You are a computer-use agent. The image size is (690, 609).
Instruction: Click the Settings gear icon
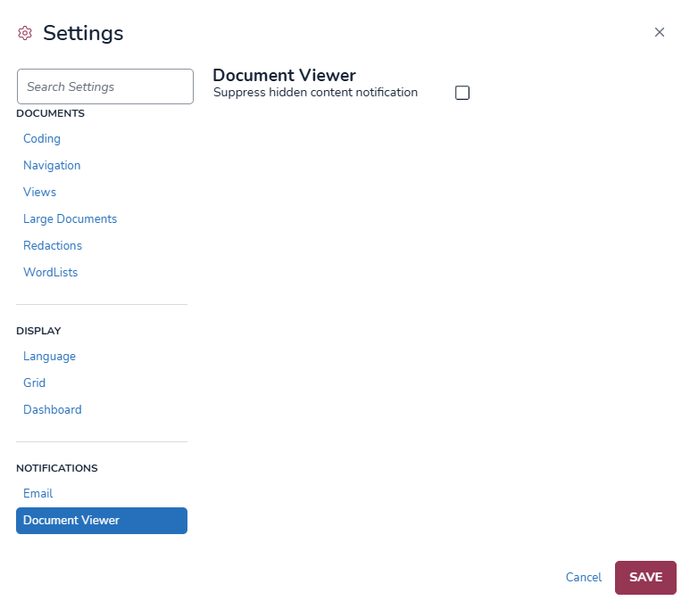(x=25, y=34)
